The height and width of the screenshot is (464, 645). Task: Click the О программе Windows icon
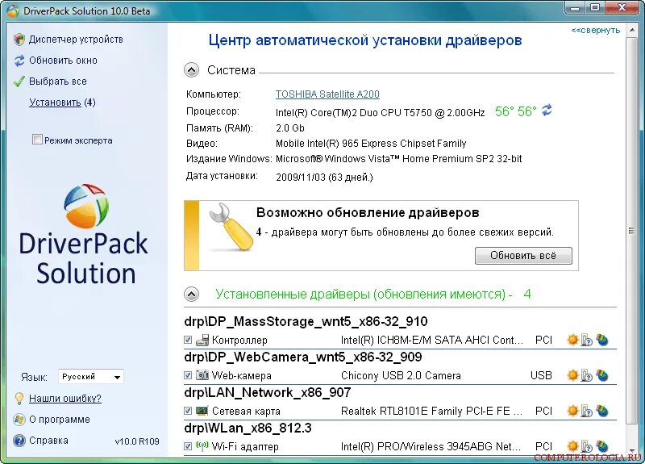[x=19, y=420]
